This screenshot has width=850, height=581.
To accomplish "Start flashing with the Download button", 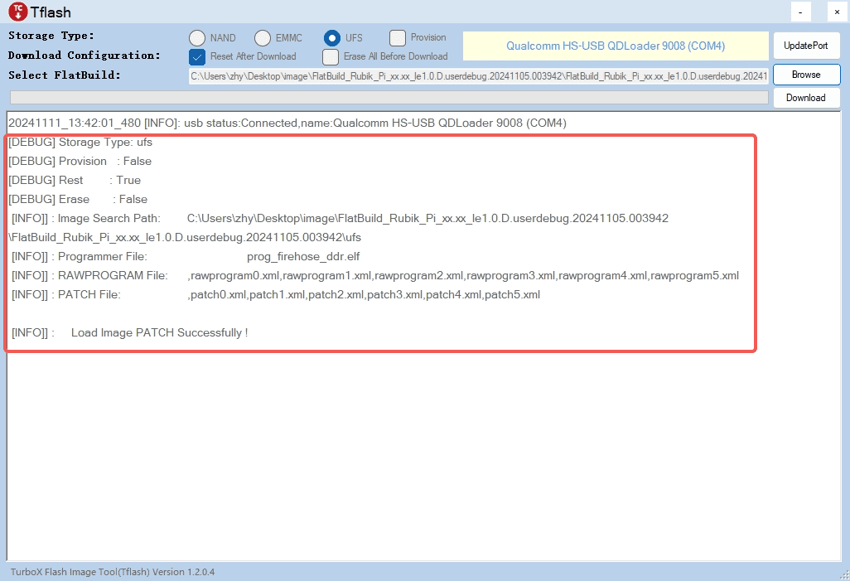I will (x=806, y=98).
